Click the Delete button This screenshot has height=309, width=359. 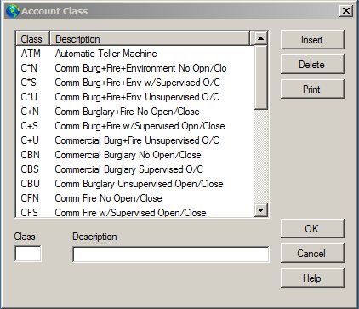click(x=312, y=65)
